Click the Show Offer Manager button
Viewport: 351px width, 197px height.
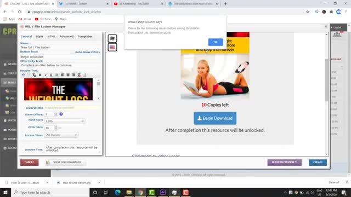(x=65, y=163)
